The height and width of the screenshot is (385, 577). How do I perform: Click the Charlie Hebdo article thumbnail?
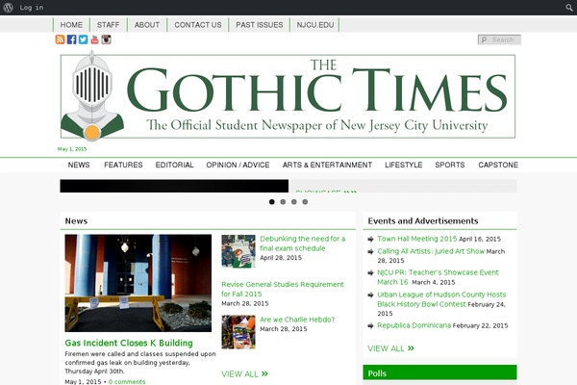(x=238, y=332)
